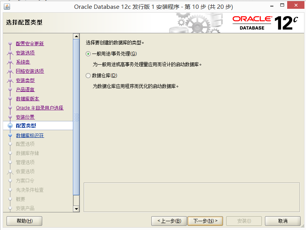306x230 pixels.
Task: Click the greyed 先决条件检查 step text
Action: click(30, 190)
